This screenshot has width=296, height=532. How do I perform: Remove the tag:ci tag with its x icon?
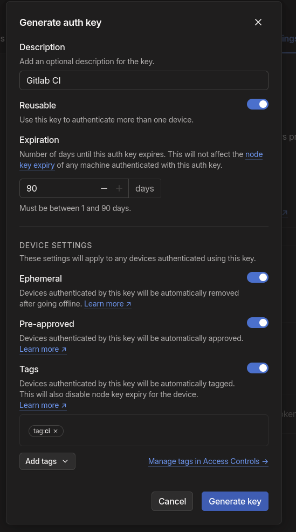tap(56, 431)
